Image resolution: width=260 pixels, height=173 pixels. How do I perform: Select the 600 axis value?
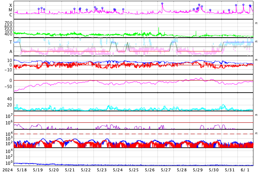tap(9, 27)
